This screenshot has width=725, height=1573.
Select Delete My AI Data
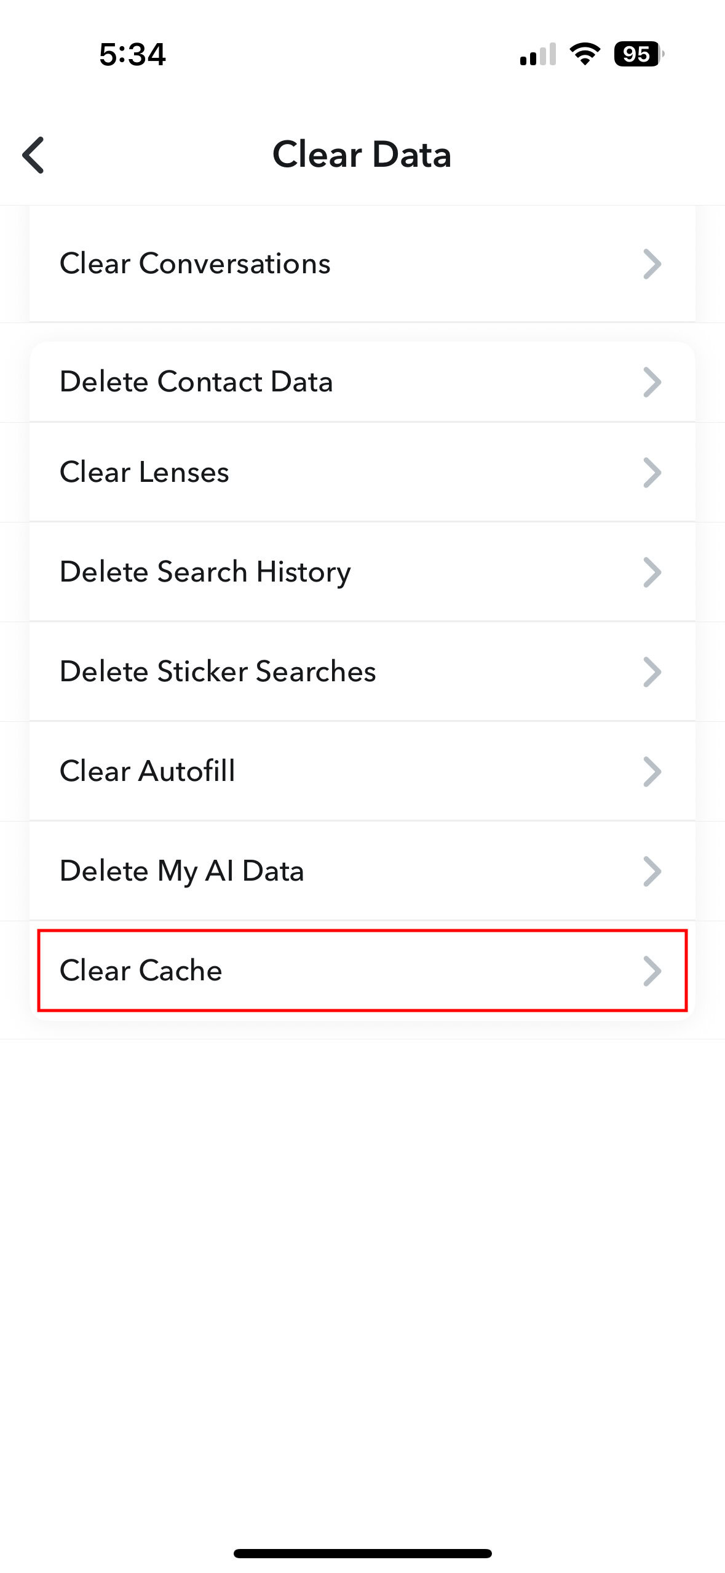362,870
